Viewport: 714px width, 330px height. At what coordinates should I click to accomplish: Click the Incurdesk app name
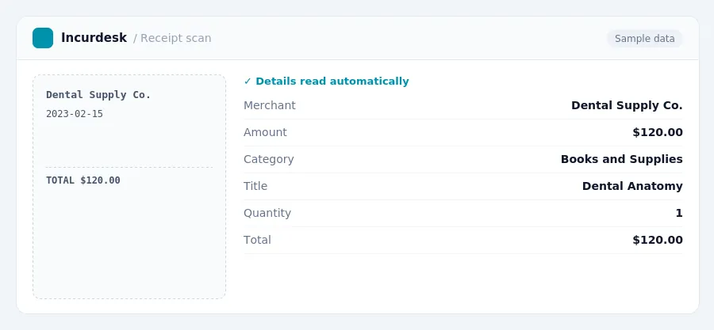[x=94, y=38]
